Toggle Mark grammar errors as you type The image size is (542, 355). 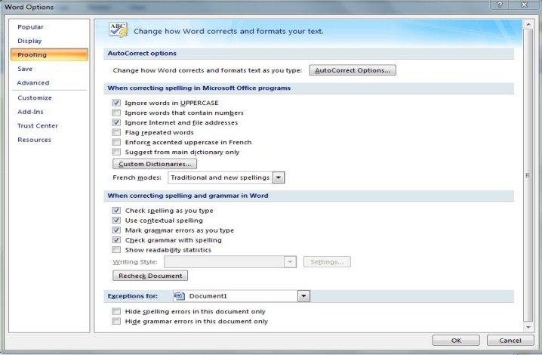[116, 230]
